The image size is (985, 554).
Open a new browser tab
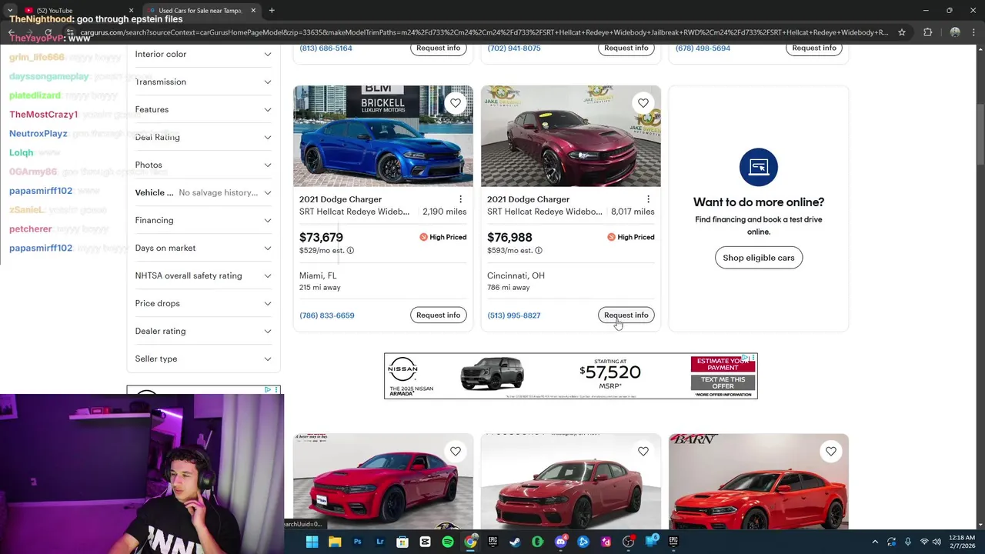click(272, 11)
